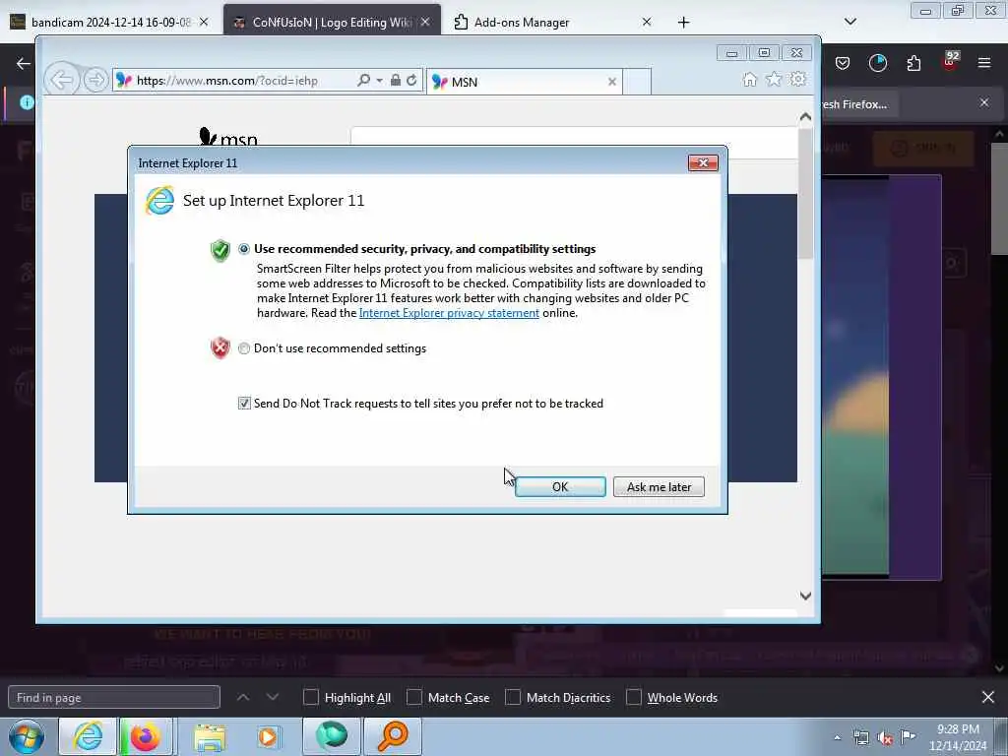Select Use recommended security settings radio
This screenshot has height=756, width=1008.
click(x=244, y=249)
